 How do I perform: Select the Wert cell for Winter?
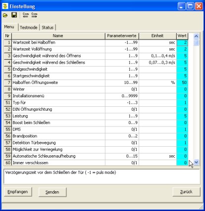pos(182,89)
